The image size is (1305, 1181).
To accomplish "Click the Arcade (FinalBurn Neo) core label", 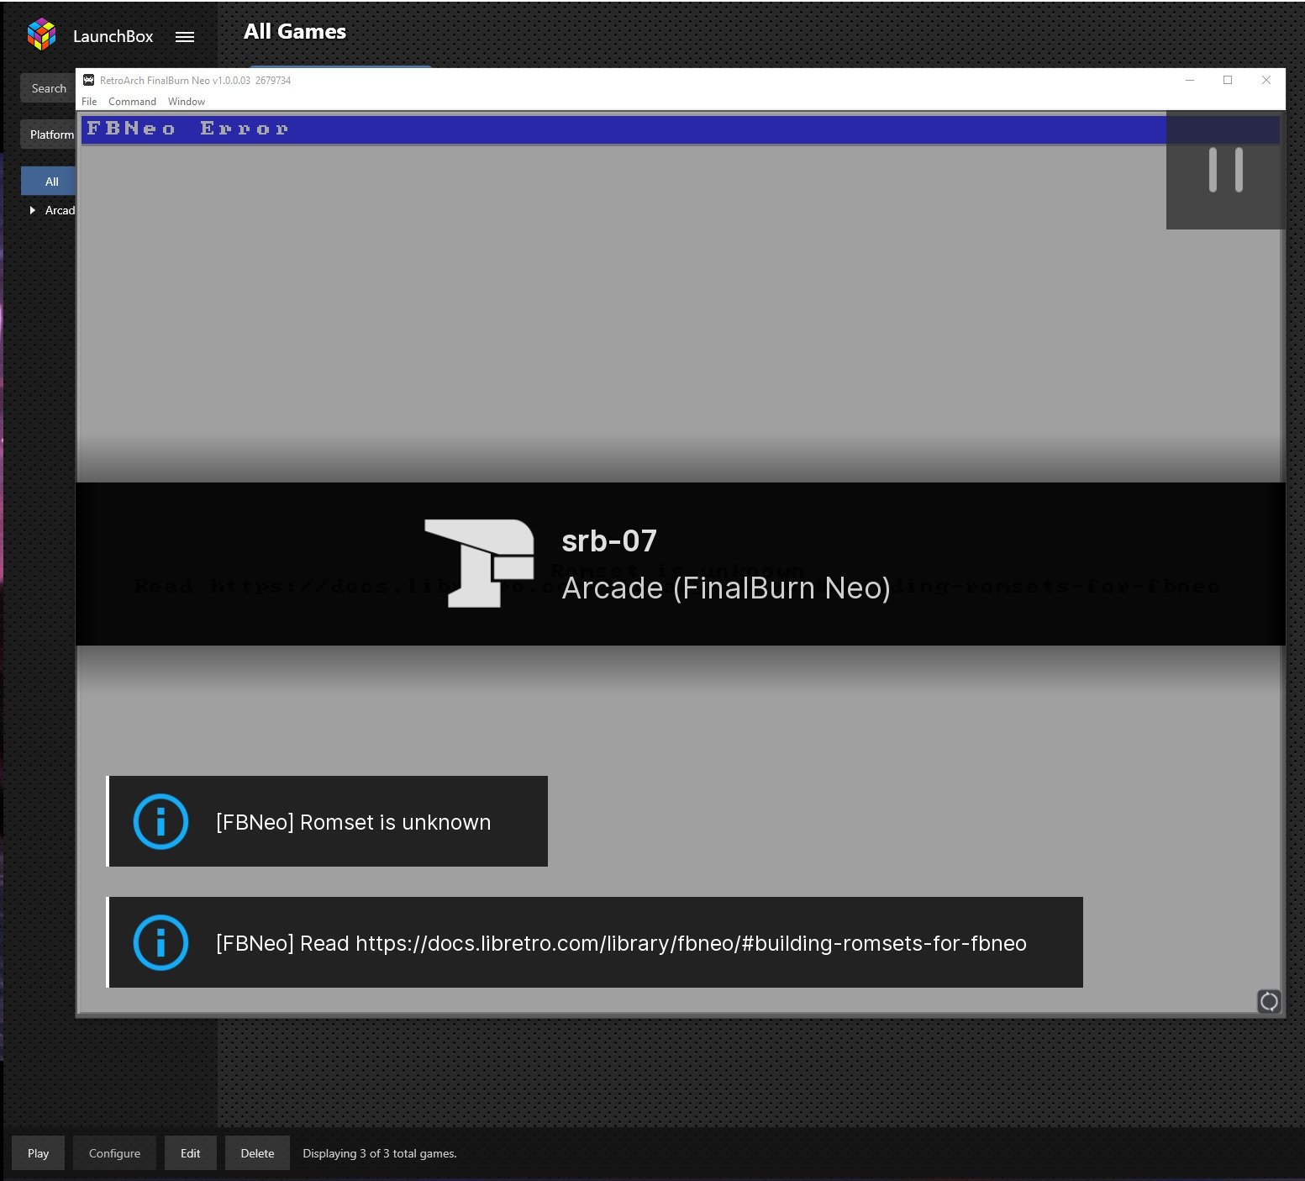I will coord(726,588).
